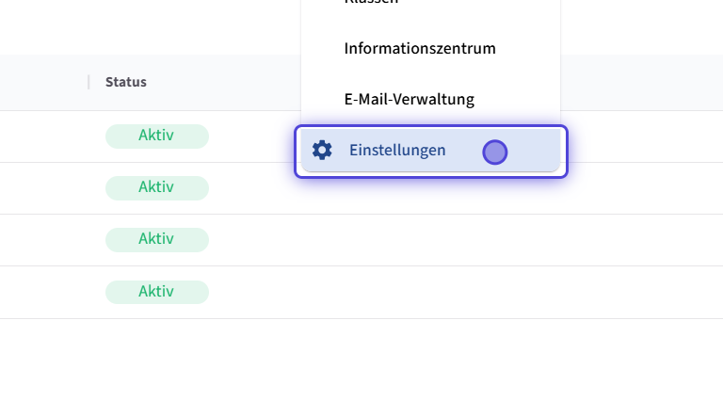Click the gear icon beside Einstellungen

[322, 150]
